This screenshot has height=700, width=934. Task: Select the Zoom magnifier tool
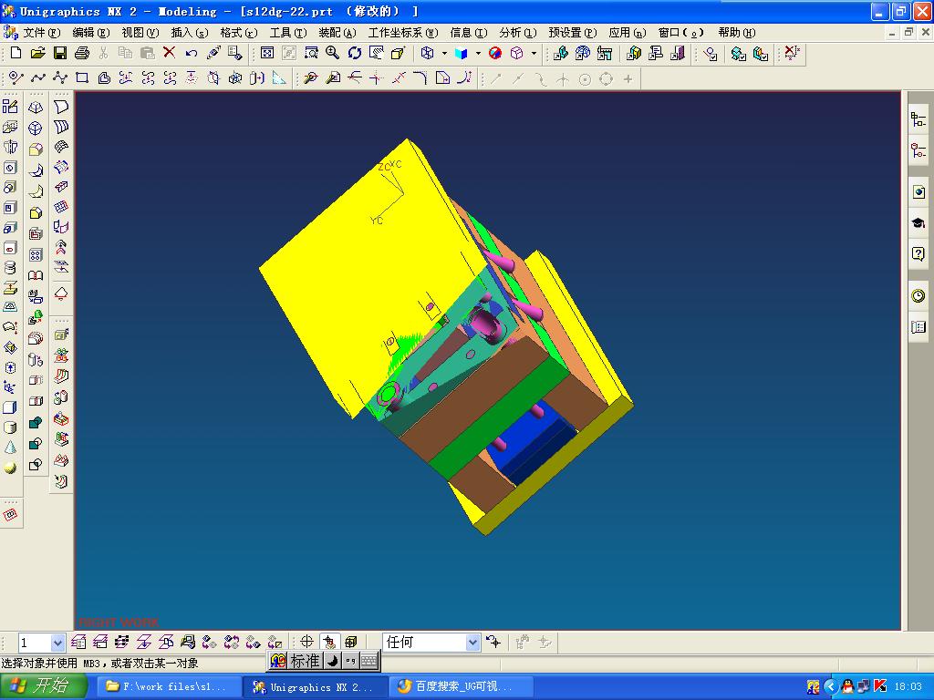[x=332, y=54]
